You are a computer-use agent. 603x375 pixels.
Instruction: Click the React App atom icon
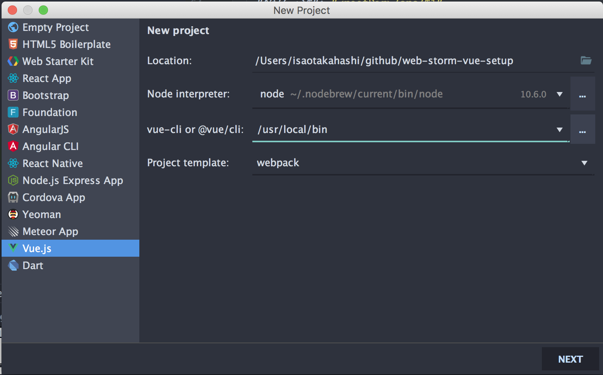pos(13,78)
